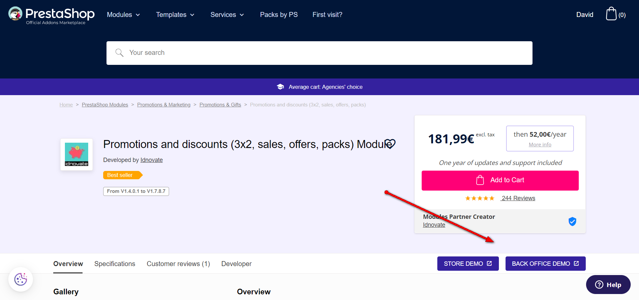Screen dimensions: 639x300
Task: Click the 'Modules Partner Creator' label
Action: [459, 217]
